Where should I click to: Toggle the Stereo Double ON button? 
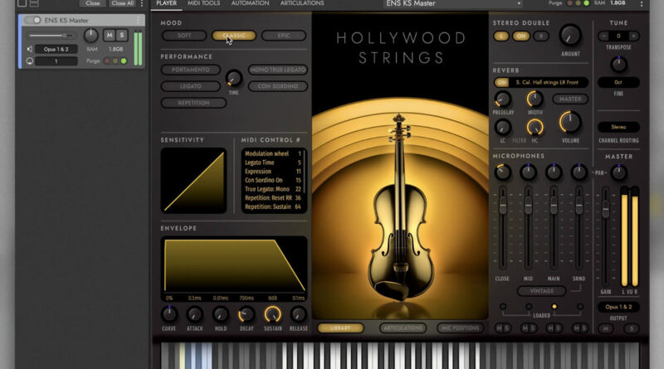521,36
